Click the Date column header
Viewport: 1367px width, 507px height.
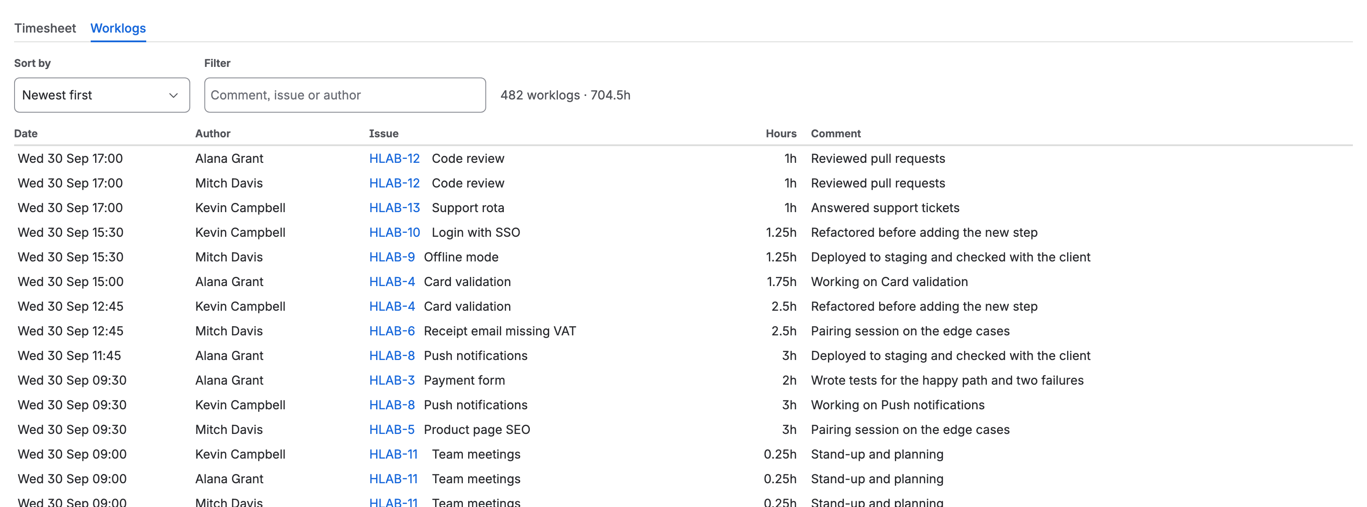[x=26, y=134]
